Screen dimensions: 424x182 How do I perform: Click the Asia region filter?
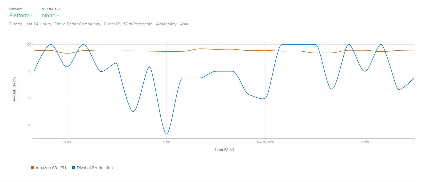click(x=184, y=24)
